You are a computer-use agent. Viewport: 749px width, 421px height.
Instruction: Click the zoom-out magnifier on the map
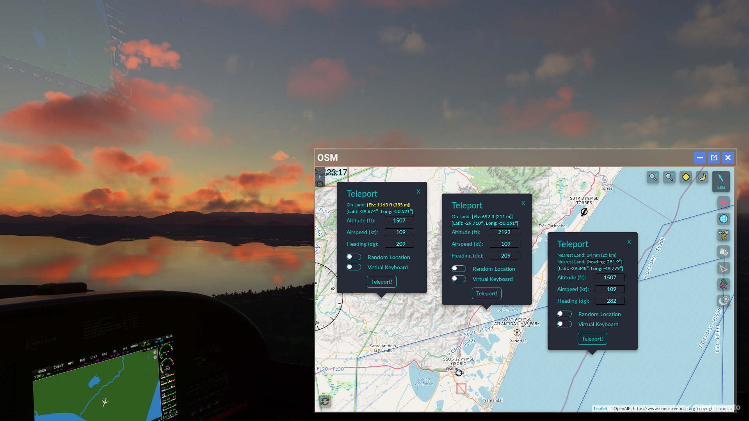tap(669, 177)
